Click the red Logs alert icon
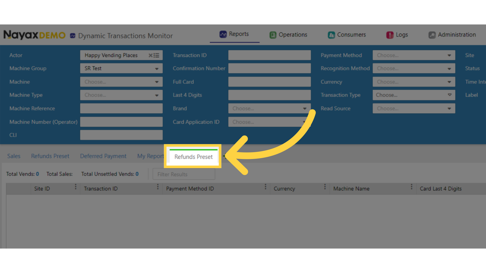486x273 pixels. [x=390, y=35]
